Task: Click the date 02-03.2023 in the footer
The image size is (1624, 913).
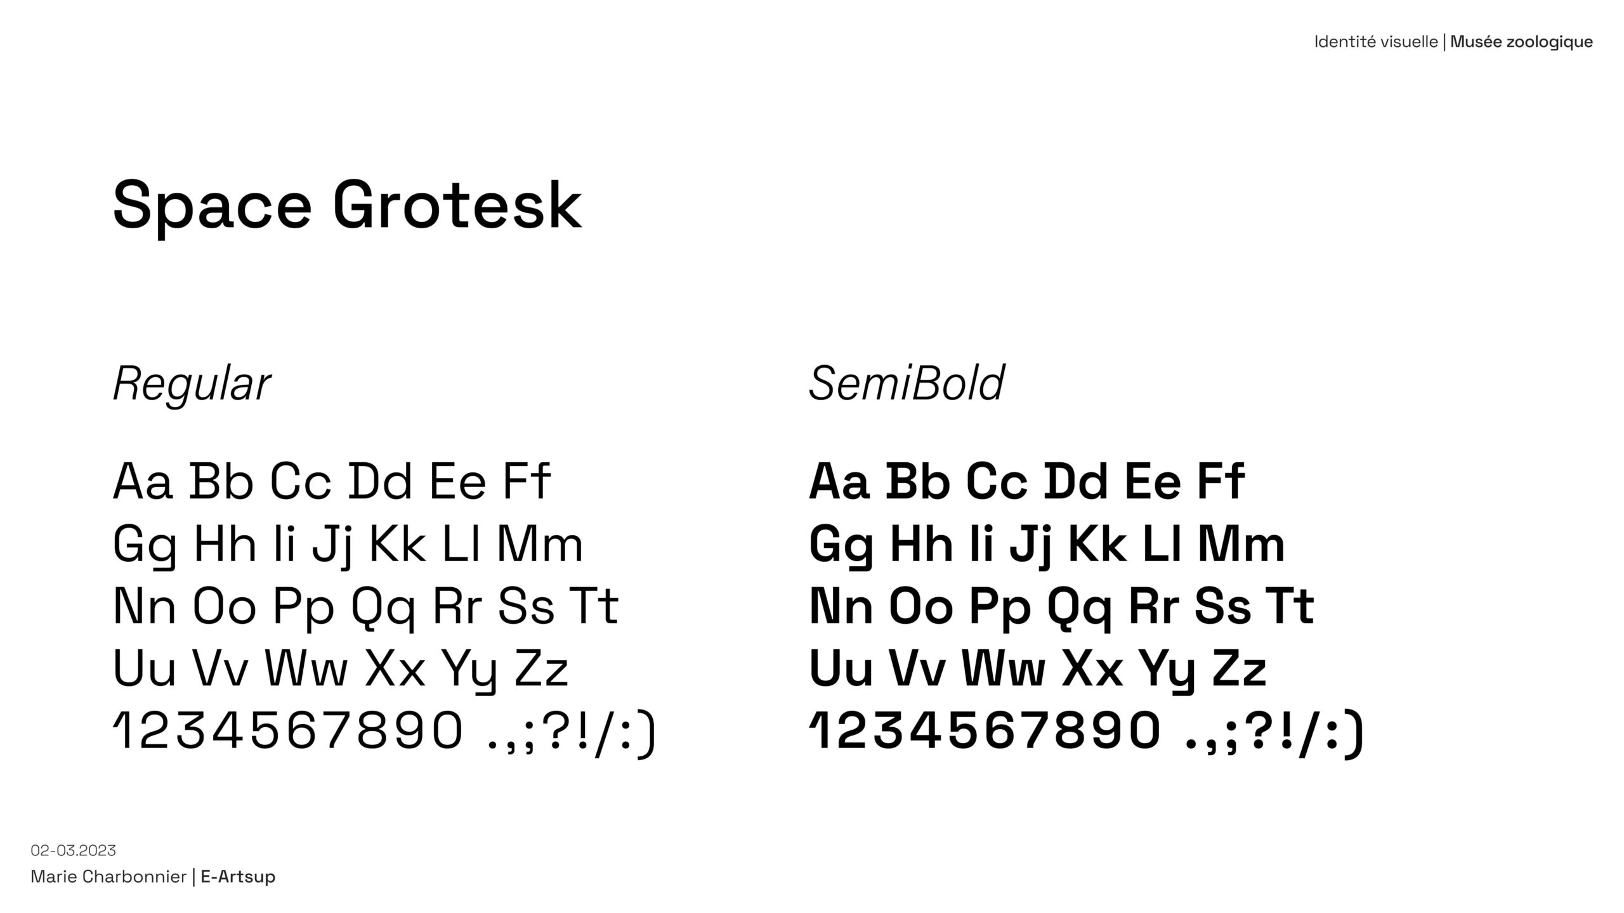Action: click(x=74, y=850)
